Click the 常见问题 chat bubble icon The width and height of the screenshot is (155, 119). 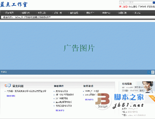coord(8,86)
